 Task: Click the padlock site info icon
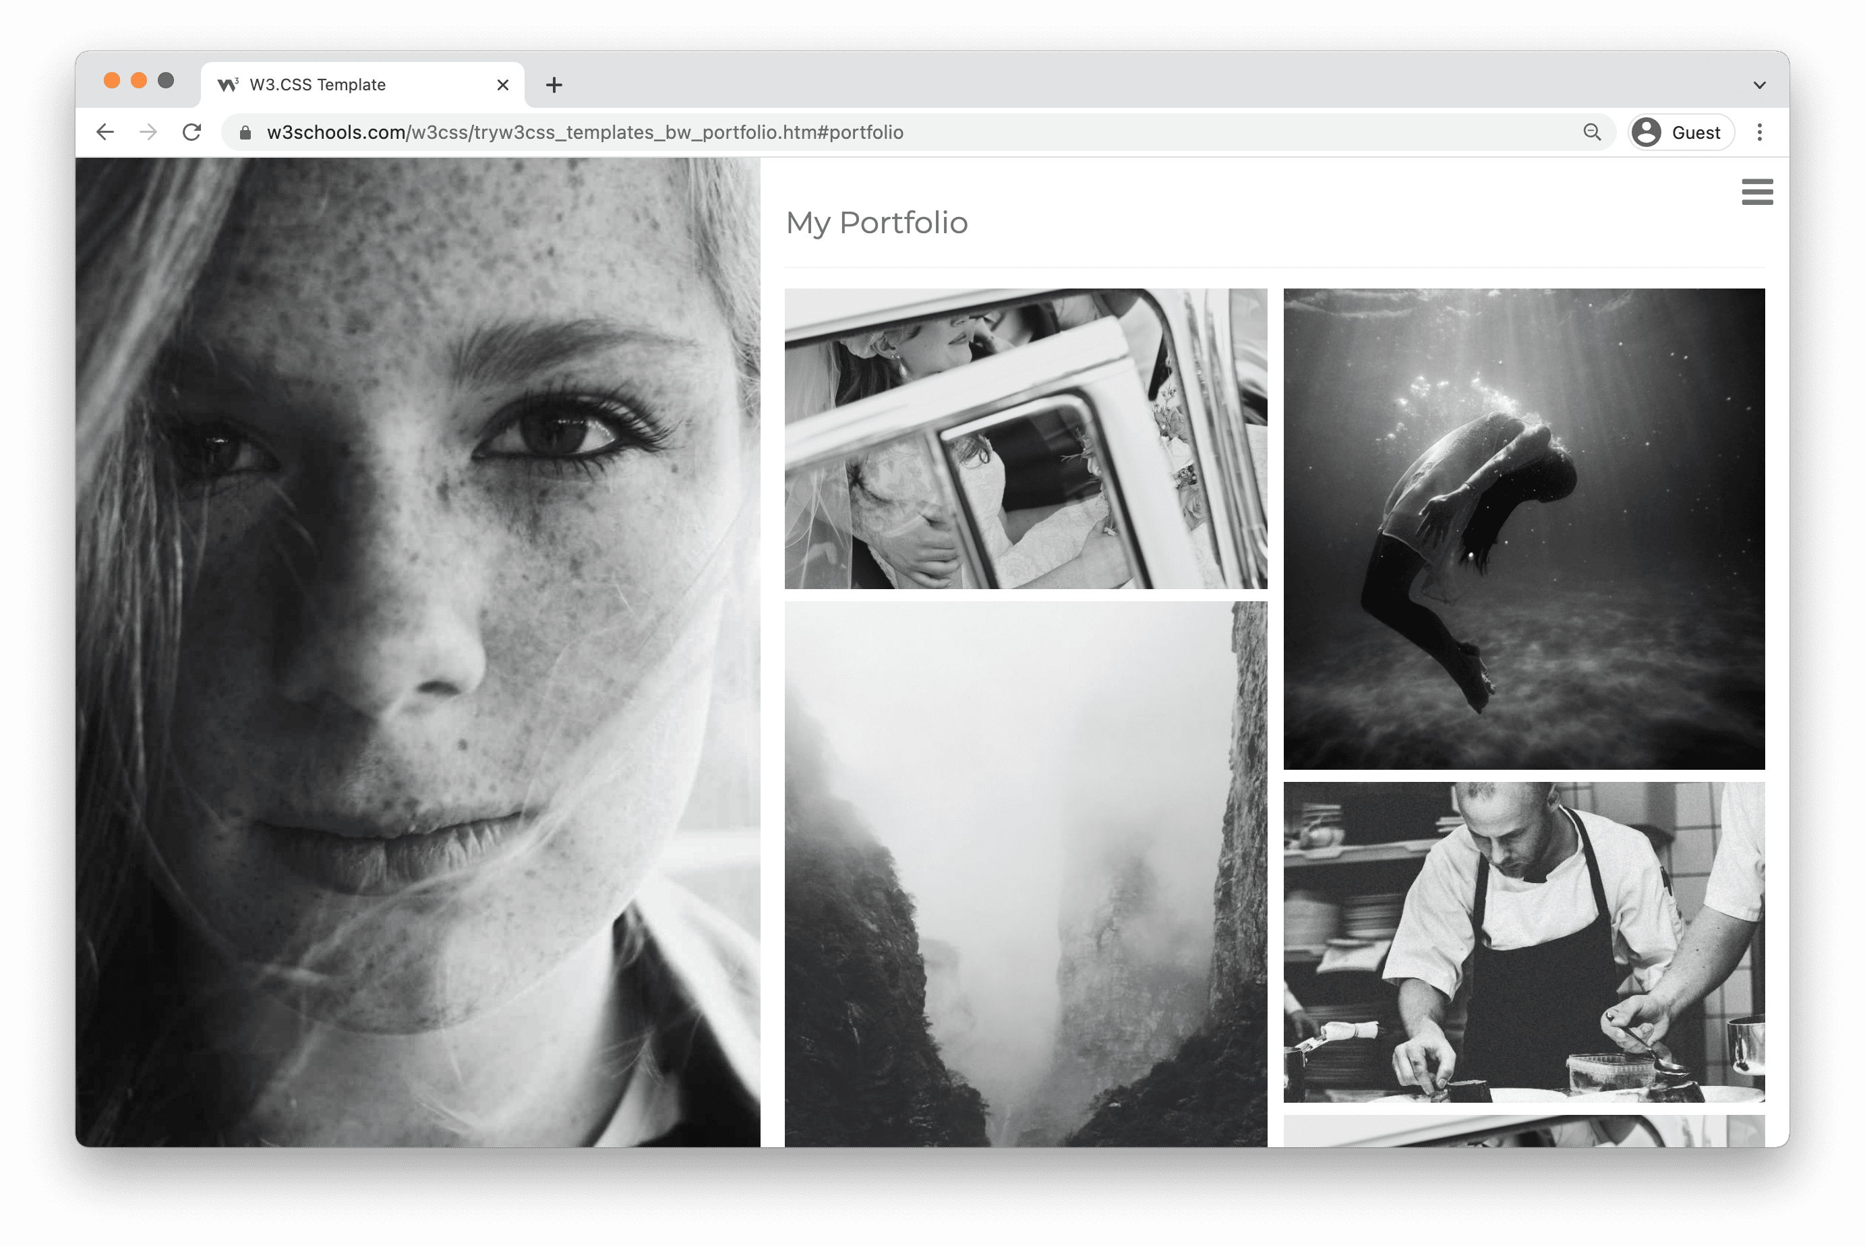245,133
